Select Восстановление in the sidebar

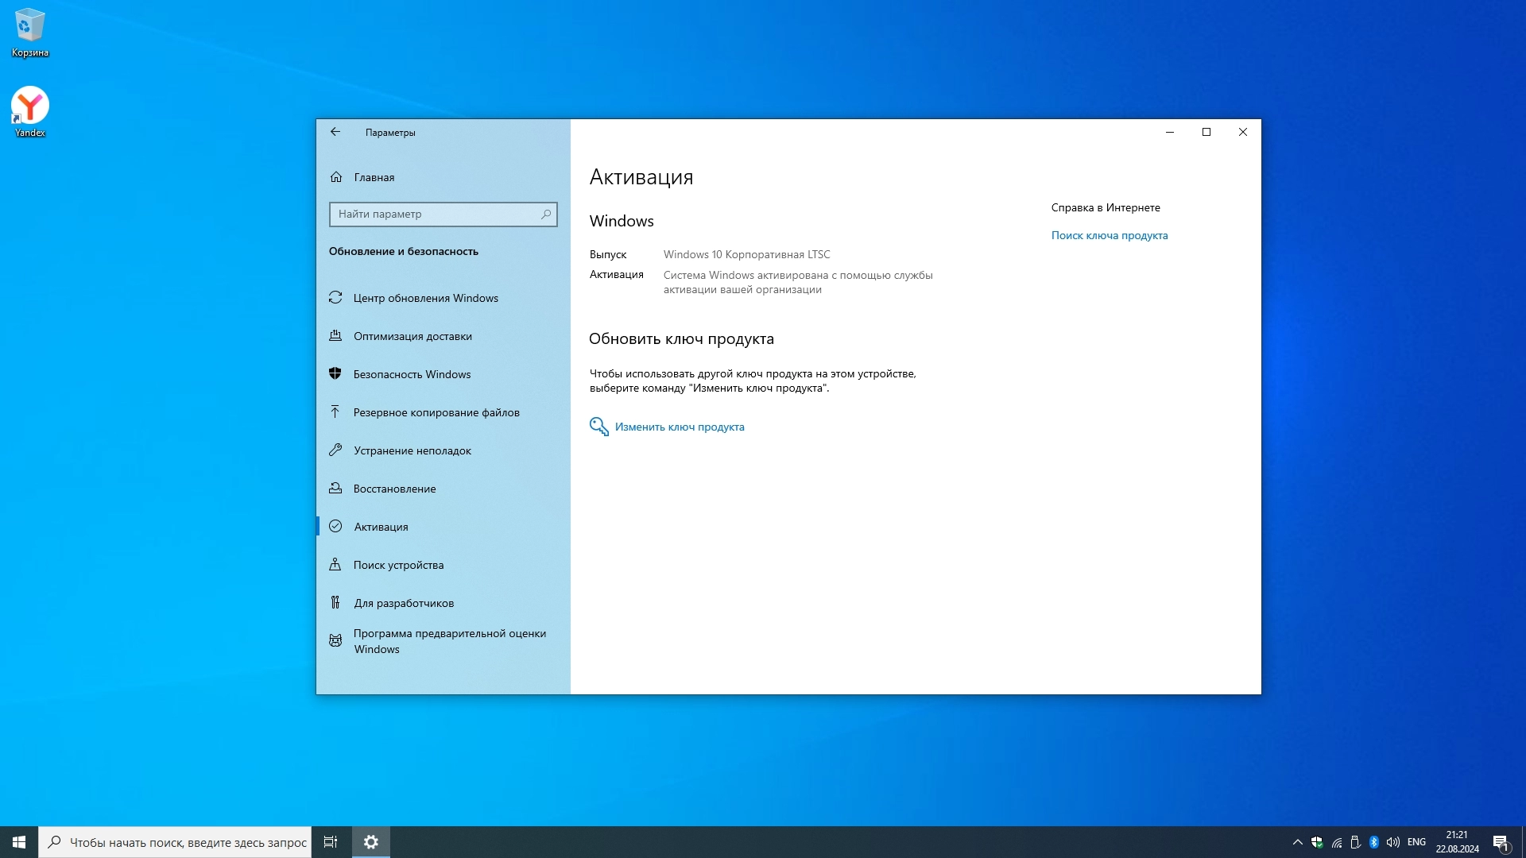point(394,489)
